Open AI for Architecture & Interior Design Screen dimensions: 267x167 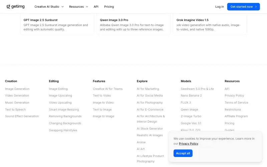coord(151,119)
